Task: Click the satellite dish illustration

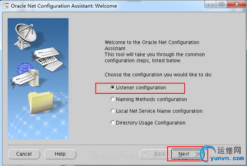Action: (x=26, y=36)
